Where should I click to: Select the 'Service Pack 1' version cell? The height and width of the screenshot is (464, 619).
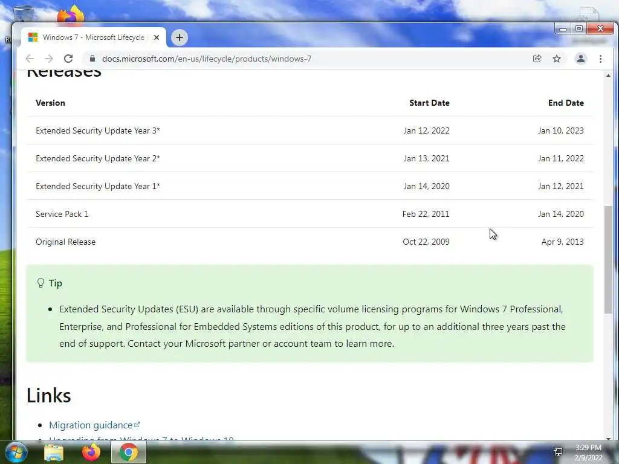[62, 214]
